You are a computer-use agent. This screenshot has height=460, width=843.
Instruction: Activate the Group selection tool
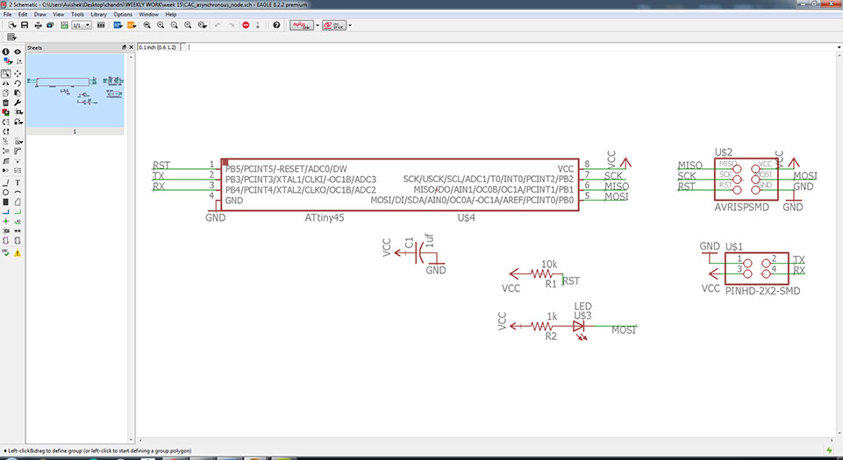click(x=6, y=74)
